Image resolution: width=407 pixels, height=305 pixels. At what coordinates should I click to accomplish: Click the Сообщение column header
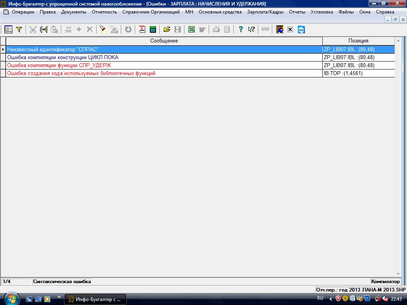click(x=164, y=41)
